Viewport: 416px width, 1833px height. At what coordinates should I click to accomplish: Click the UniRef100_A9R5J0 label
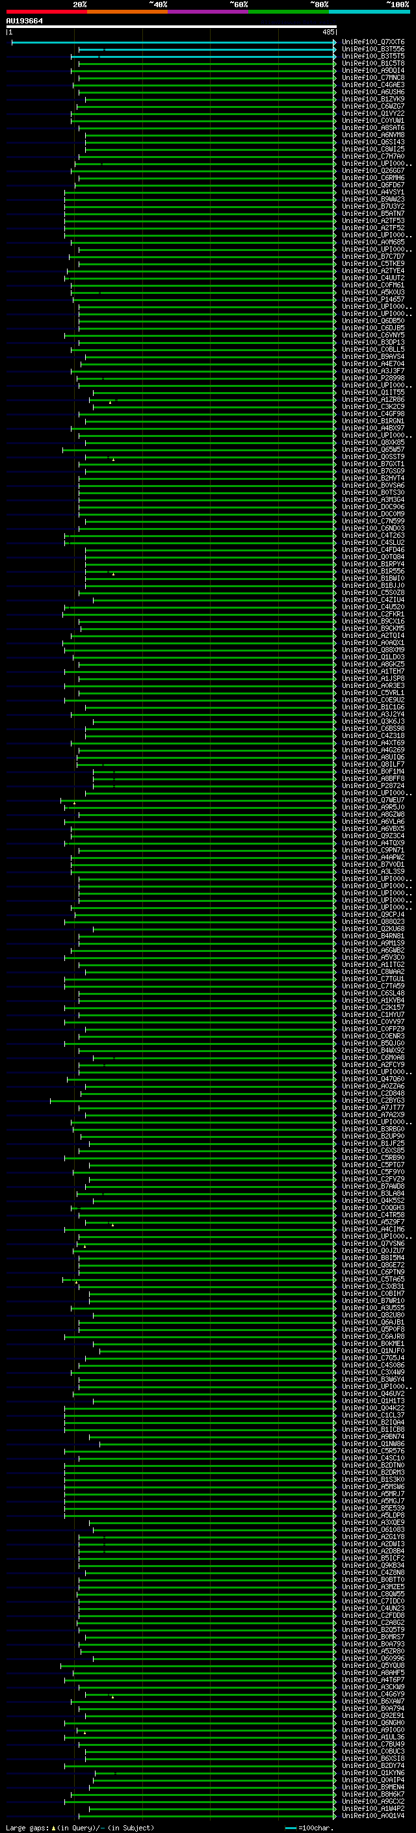click(373, 808)
